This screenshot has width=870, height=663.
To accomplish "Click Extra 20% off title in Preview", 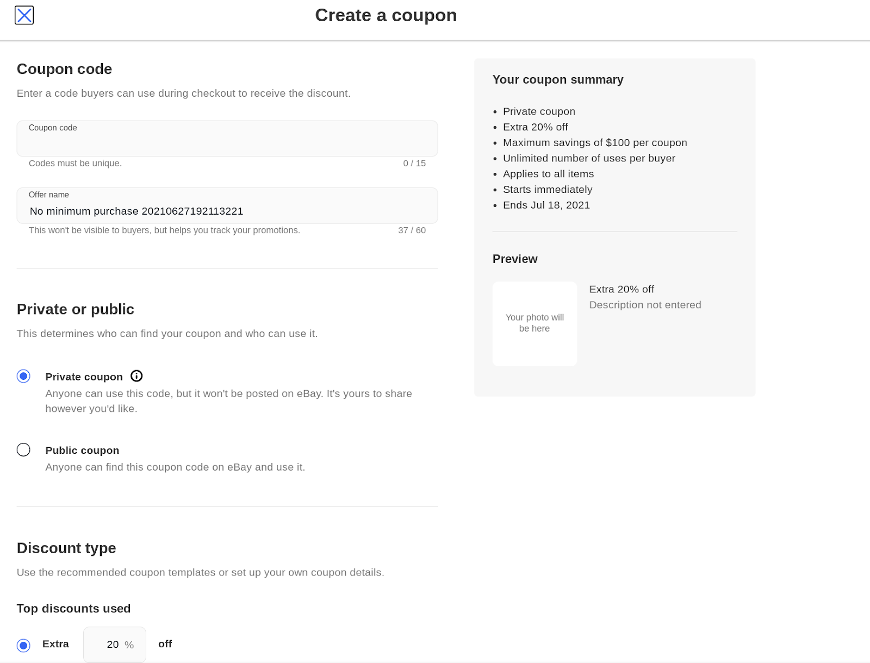I will 622,289.
